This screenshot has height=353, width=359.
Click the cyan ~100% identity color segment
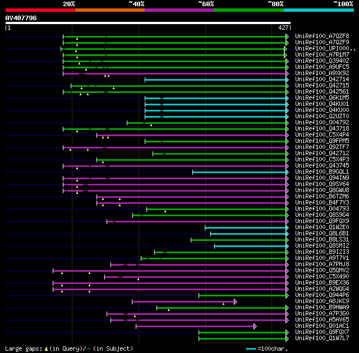pyautogui.click(x=319, y=10)
